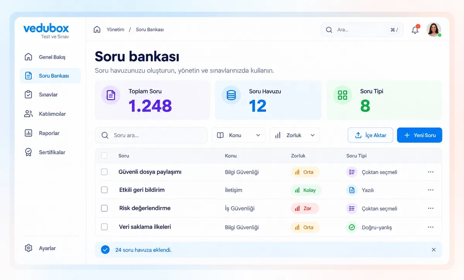Viewport: 464px width, 280px height.
Task: Click the magnifier icon in top search bar
Action: (329, 30)
